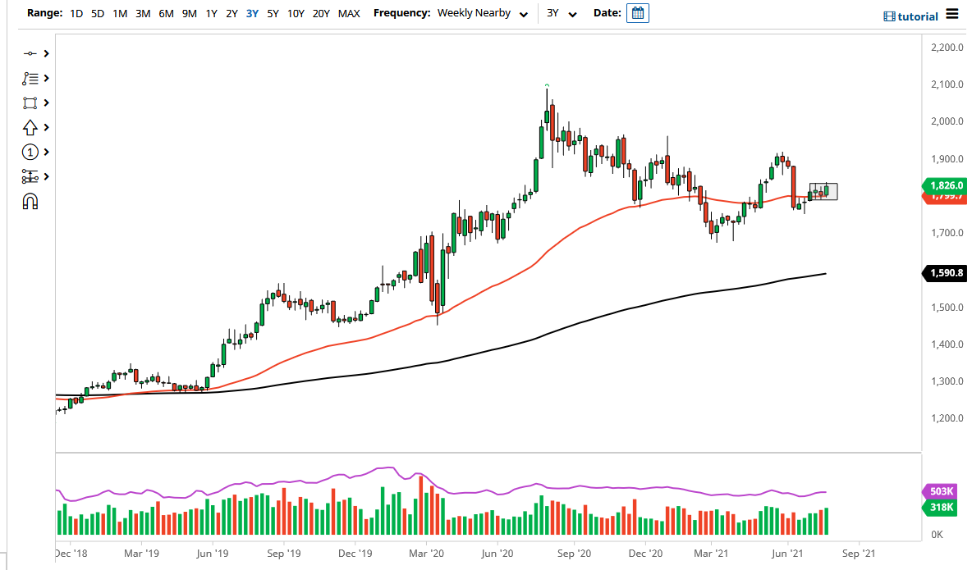This screenshot has width=972, height=570.
Task: Select the arrow drawing tool
Action: tap(31, 127)
